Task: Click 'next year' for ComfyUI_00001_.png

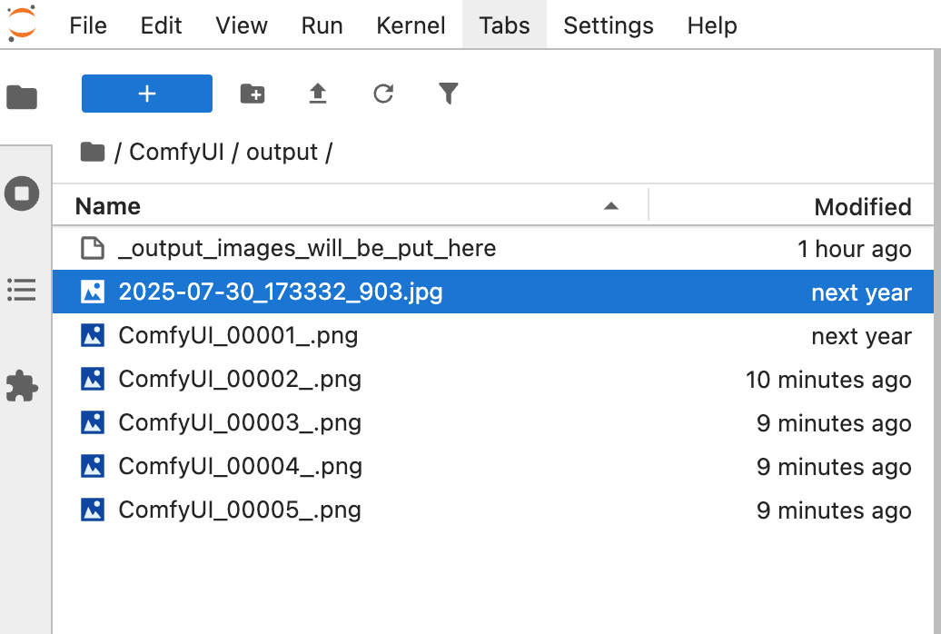Action: (861, 336)
